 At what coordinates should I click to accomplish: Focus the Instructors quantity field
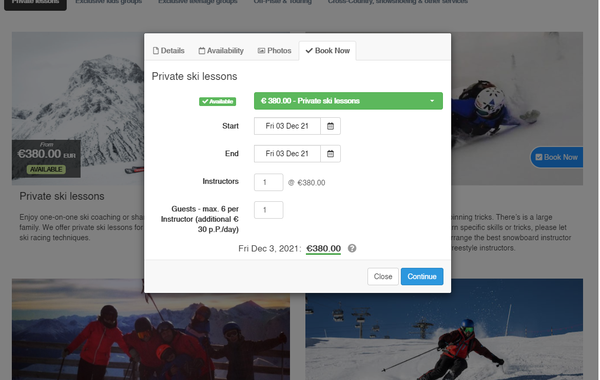[x=268, y=182]
